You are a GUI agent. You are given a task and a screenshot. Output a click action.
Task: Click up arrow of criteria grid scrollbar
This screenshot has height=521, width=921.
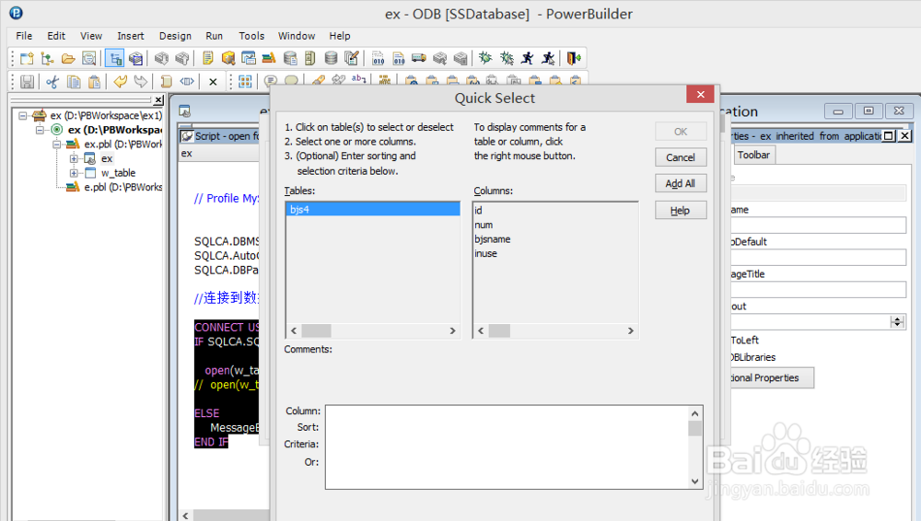tap(694, 413)
